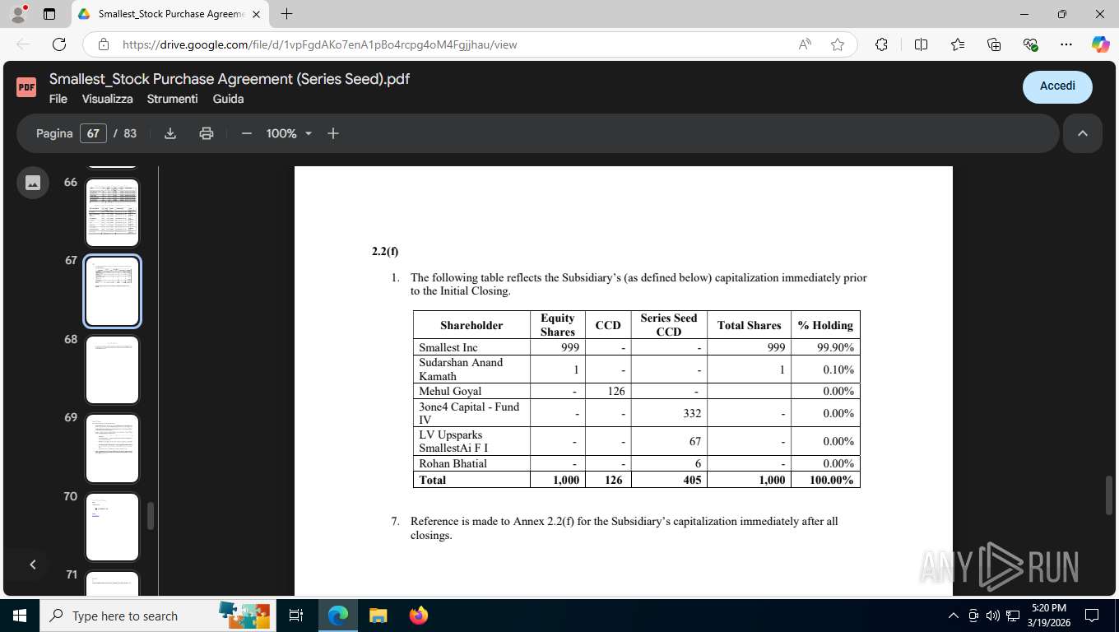Go back in browser history
Viewport: 1119px width, 632px height.
pos(23,44)
